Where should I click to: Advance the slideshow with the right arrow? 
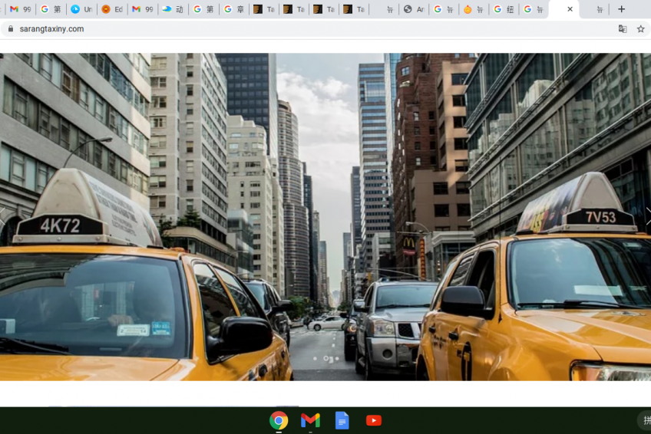click(646, 215)
